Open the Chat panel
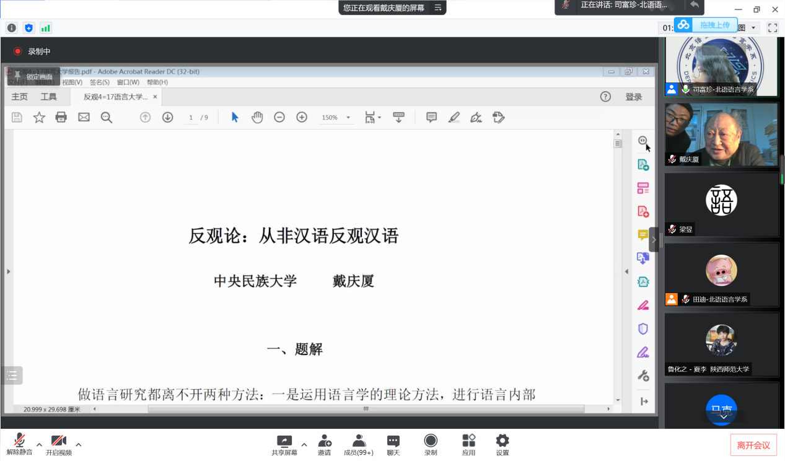 (x=393, y=441)
